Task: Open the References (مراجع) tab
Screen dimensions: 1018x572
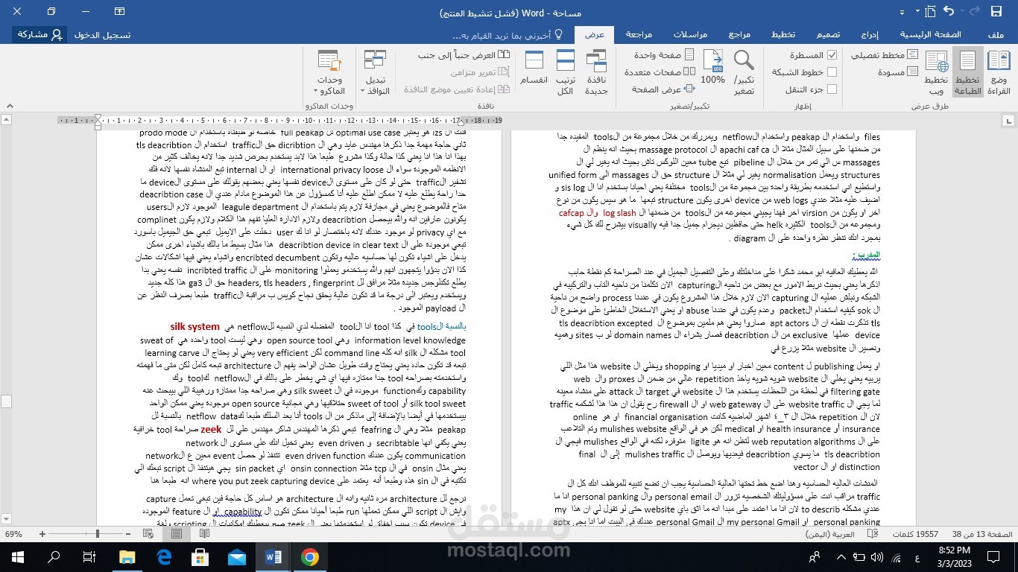Action: pos(739,34)
